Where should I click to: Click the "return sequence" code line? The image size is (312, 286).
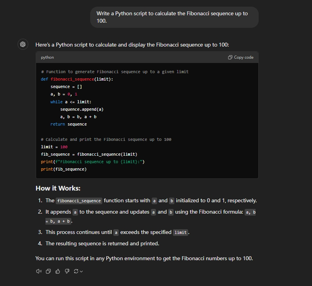pyautogui.click(x=69, y=124)
